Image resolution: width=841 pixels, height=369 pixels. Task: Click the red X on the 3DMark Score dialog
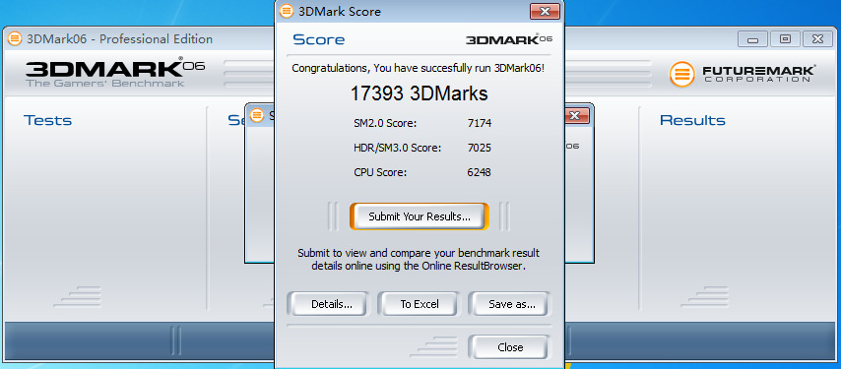tap(545, 11)
